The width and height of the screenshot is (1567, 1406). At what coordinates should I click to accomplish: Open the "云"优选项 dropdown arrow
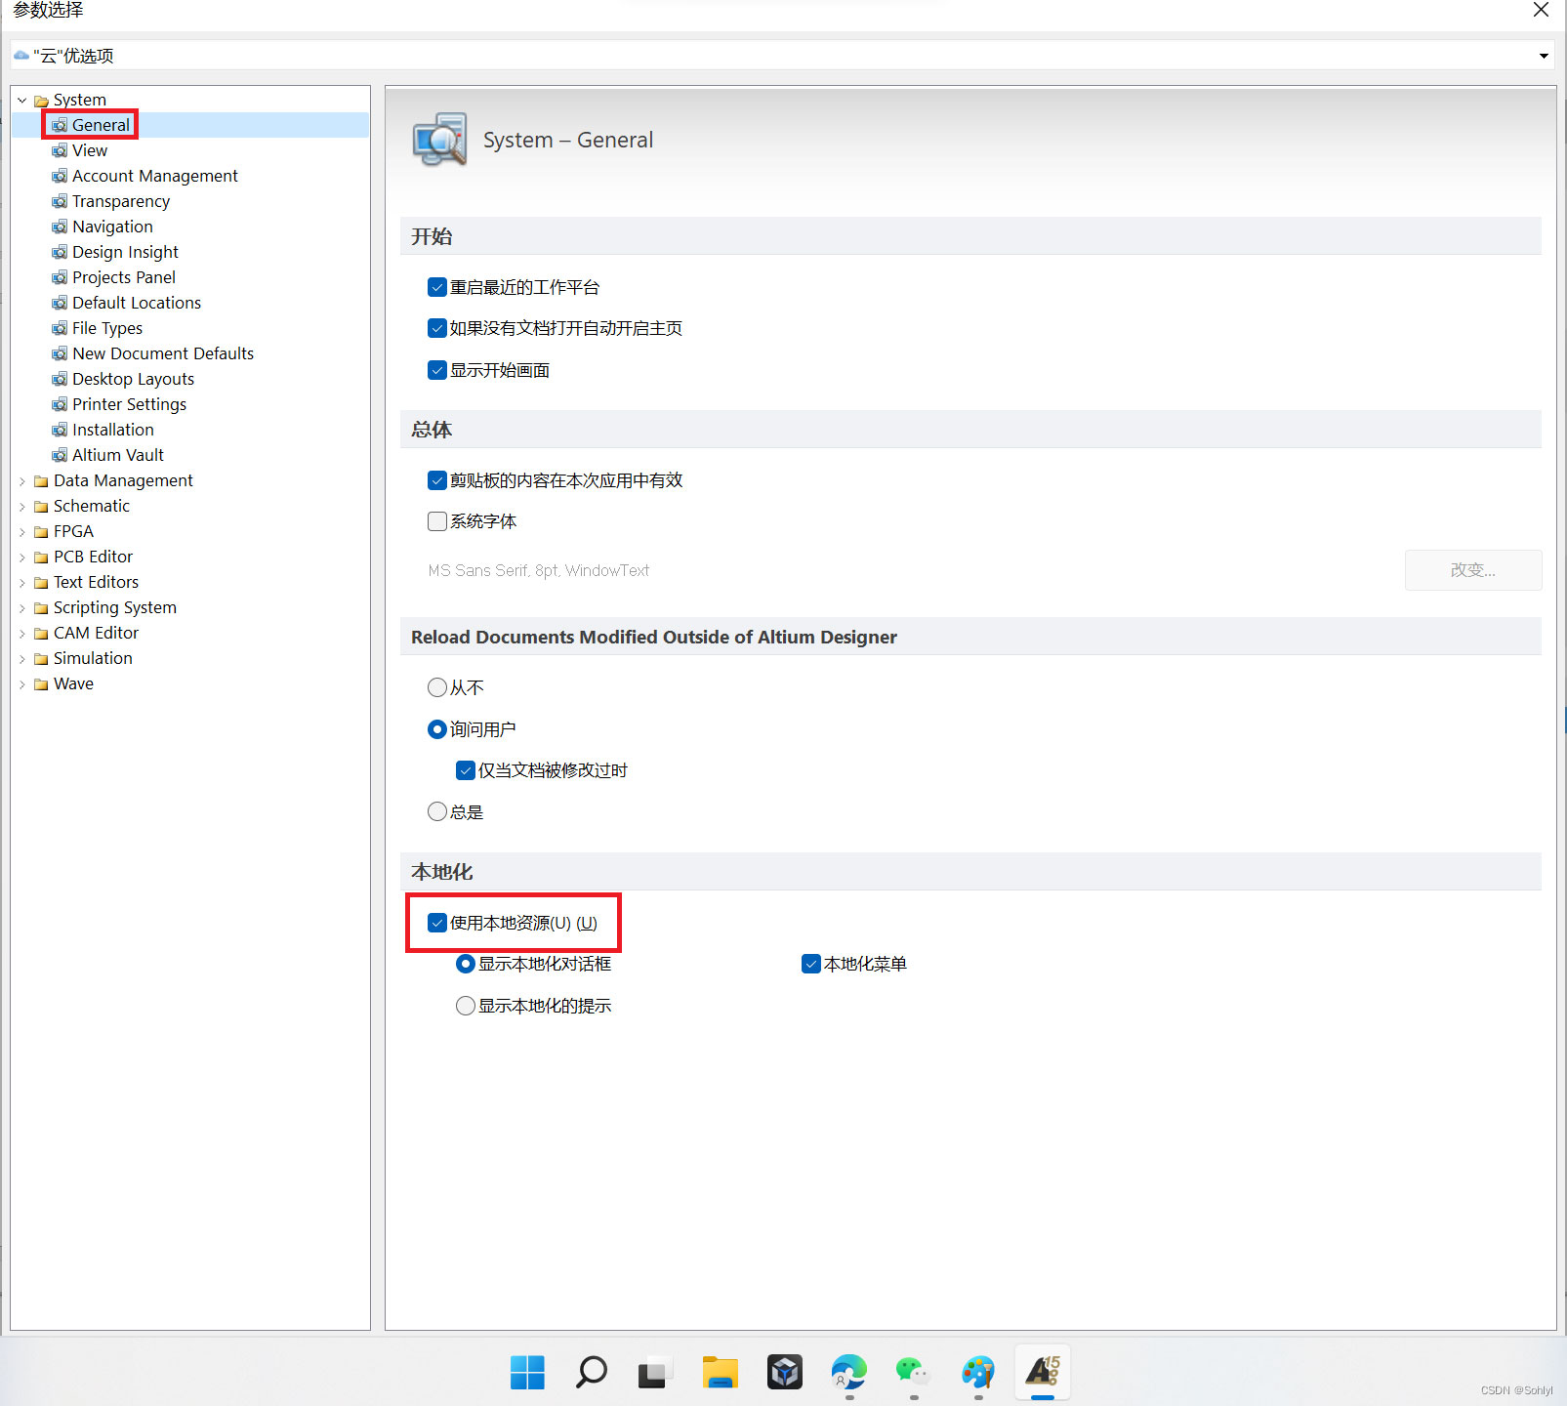click(x=1544, y=56)
